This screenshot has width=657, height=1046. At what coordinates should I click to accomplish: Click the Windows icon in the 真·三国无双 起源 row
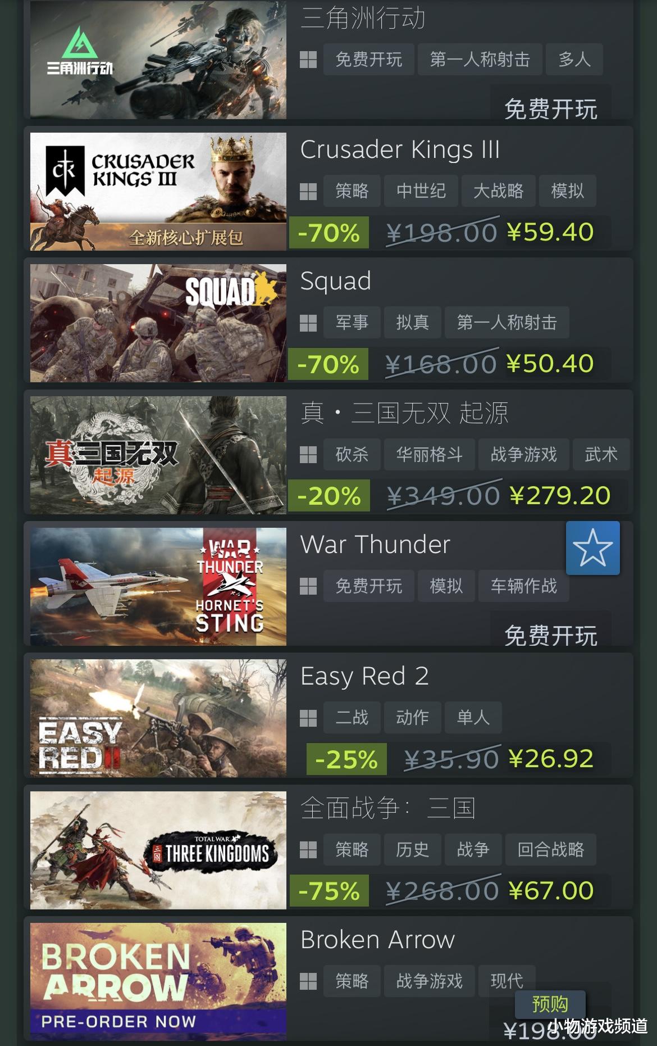point(308,454)
